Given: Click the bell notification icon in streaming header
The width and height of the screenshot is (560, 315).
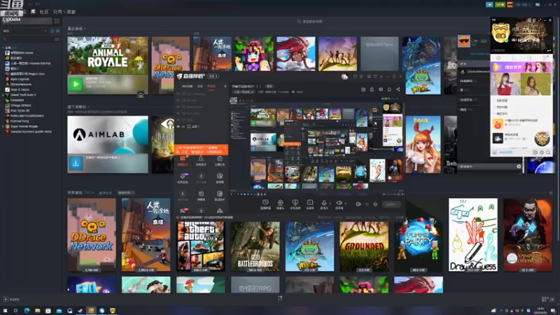Looking at the screenshot, I should coord(389,90).
